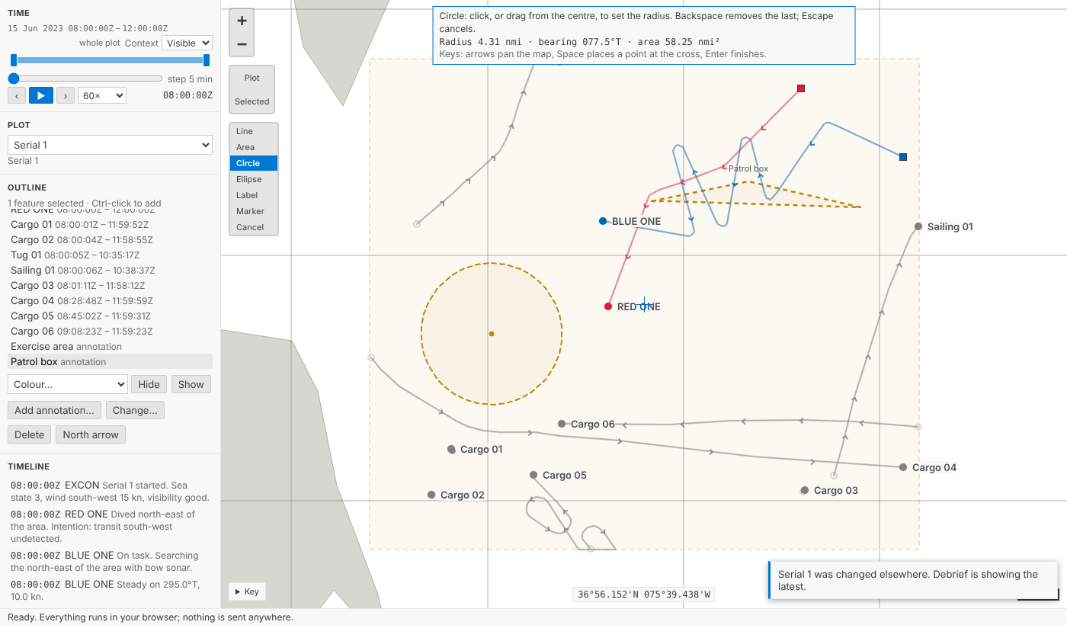
Task: Click the Change... button
Action: (x=135, y=410)
